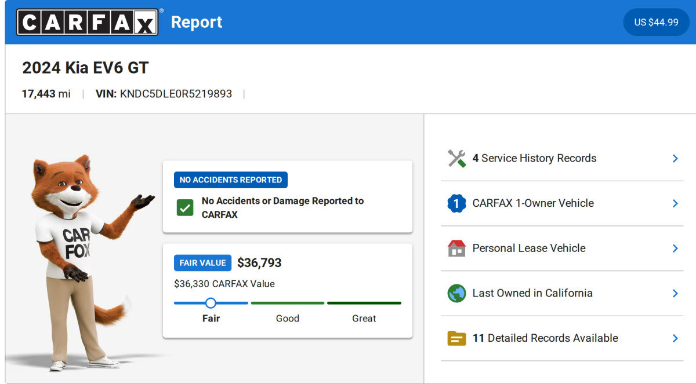Expand the CARFAX 1-Owner Vehicle chevron

[x=675, y=203]
